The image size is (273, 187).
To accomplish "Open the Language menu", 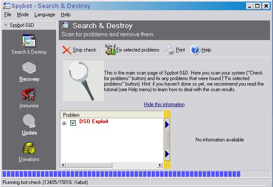I will [45, 14].
